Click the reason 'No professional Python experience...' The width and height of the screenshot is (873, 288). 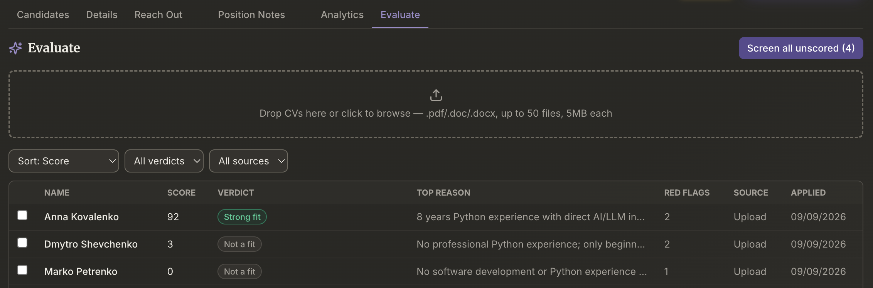[x=531, y=244]
